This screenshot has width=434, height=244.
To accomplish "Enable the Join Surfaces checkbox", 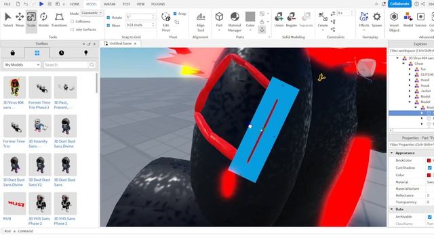I will (x=73, y=29).
